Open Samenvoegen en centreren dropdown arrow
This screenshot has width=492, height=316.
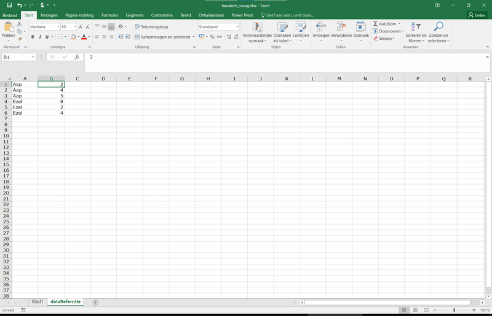tap(194, 37)
